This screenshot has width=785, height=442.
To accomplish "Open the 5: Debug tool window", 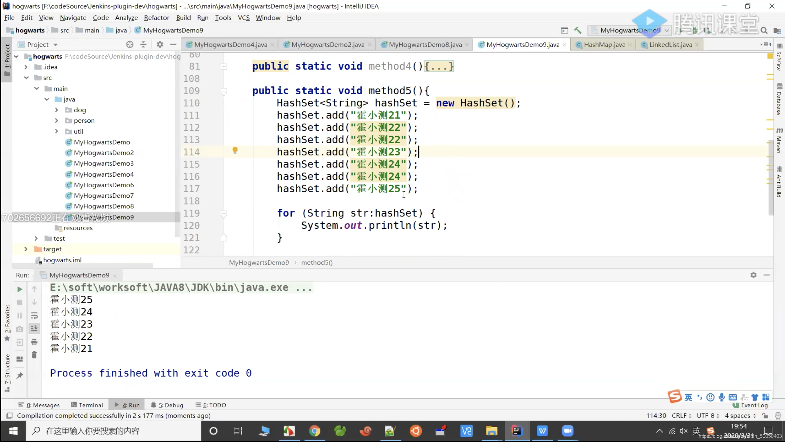I will (x=167, y=405).
